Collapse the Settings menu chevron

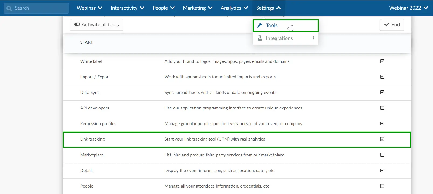tap(279, 8)
